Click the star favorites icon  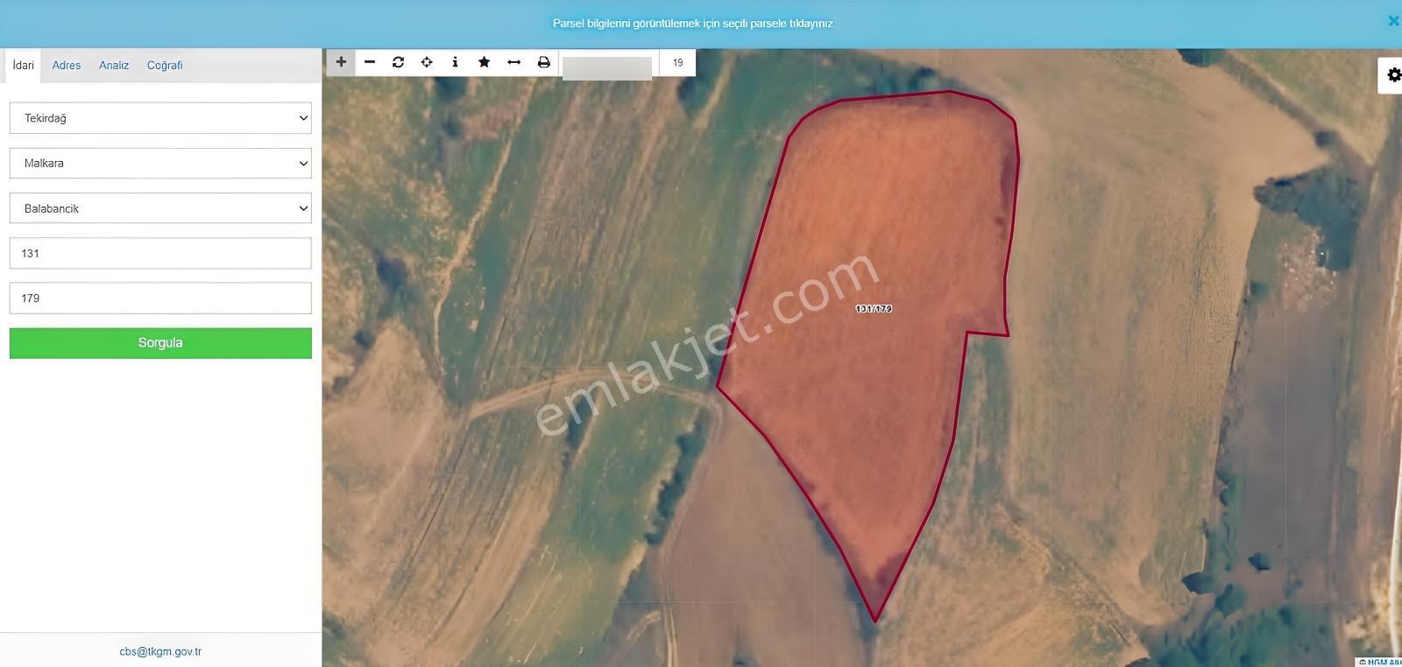484,62
